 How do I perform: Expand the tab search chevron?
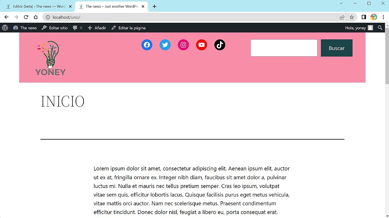tap(341, 3)
